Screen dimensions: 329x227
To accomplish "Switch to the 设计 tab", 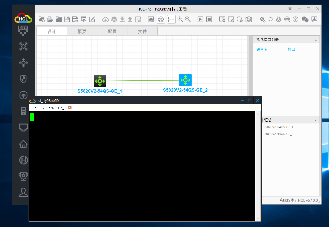I will click(x=52, y=31).
